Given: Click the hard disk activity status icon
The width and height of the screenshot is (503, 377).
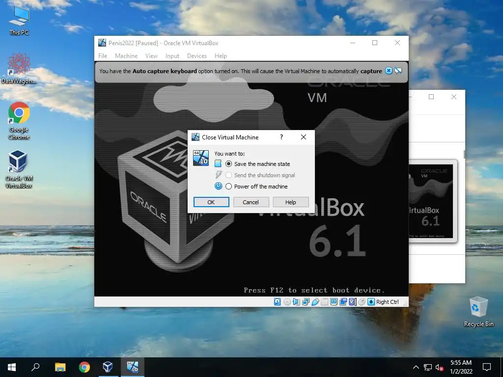Looking at the screenshot, I should coord(278,302).
